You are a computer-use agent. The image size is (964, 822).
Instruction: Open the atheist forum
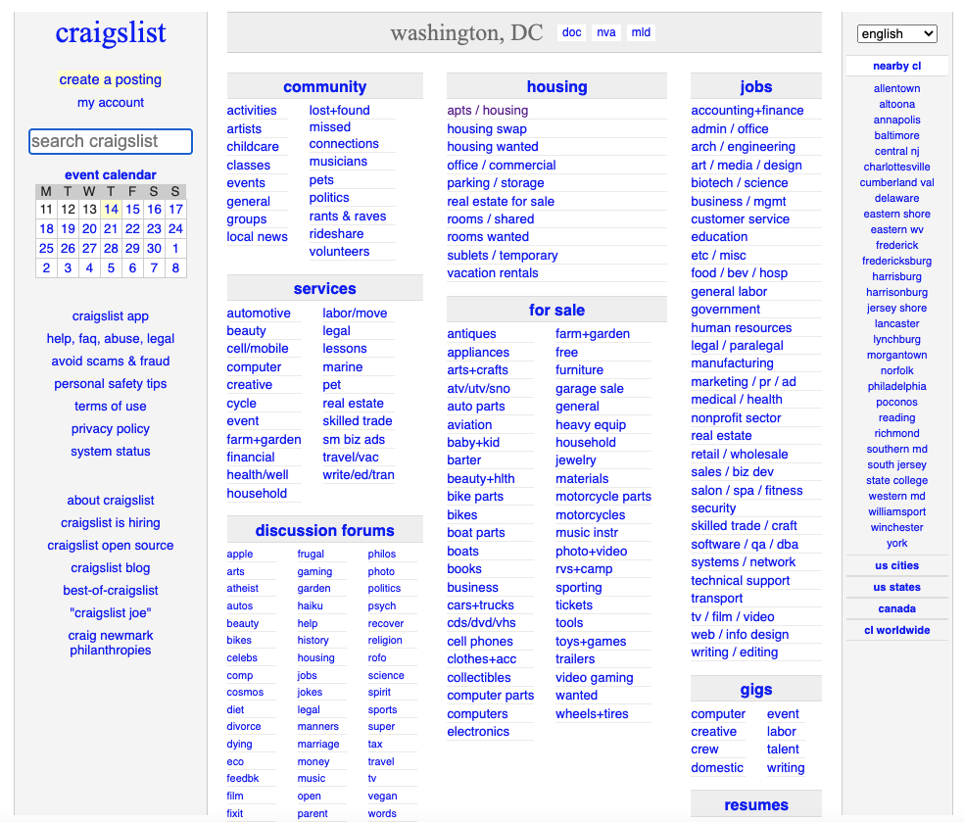click(242, 589)
